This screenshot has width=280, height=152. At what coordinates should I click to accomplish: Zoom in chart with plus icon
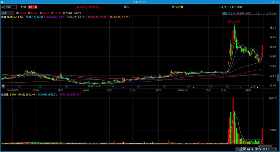tap(275, 149)
